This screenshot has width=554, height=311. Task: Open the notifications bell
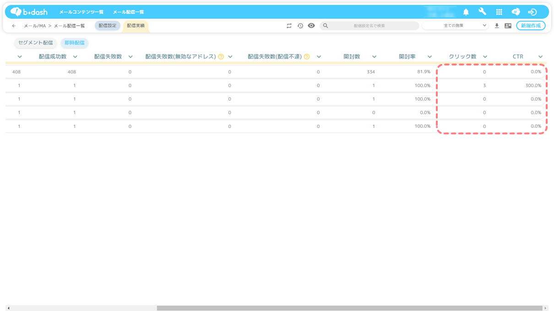point(466,12)
